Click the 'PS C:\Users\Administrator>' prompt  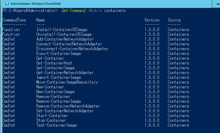(30, 11)
